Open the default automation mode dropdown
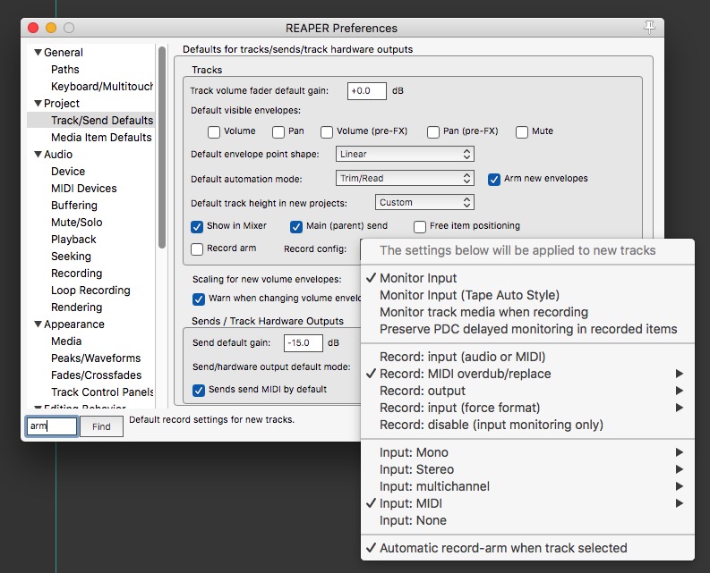The width and height of the screenshot is (710, 573). pyautogui.click(x=405, y=179)
